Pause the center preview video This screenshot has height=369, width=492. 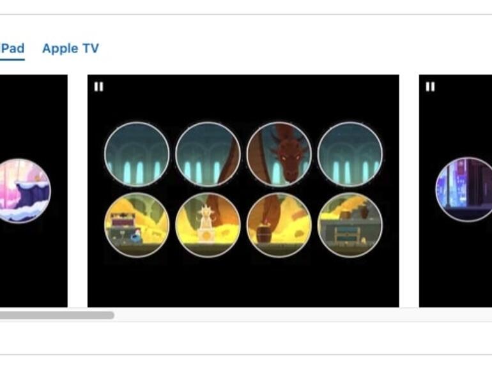coord(98,87)
